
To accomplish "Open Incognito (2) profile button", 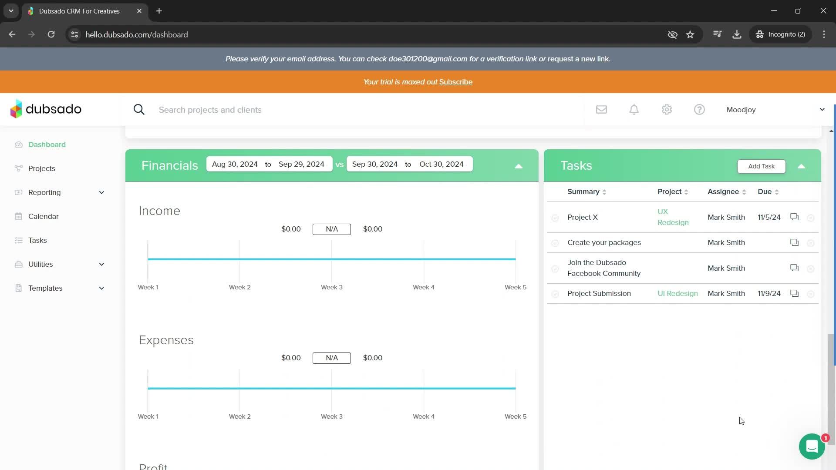I will coord(781,34).
